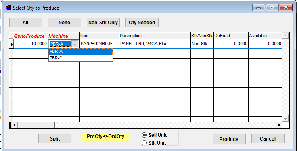297x151 pixels.
Task: Close the window with the red X
Action: (x=286, y=8)
